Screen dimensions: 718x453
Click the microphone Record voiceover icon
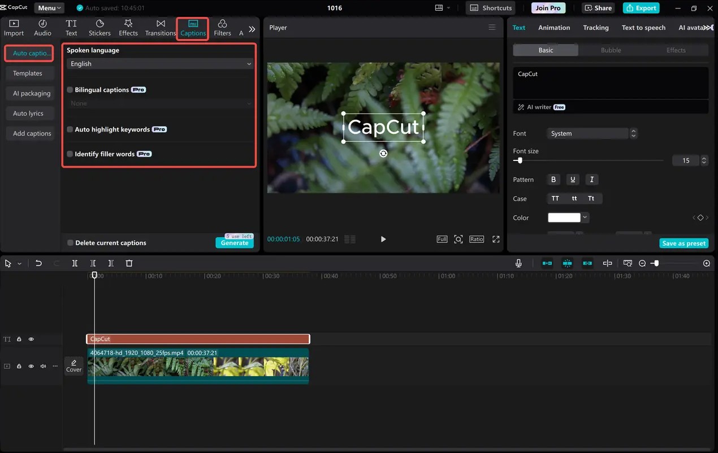pyautogui.click(x=518, y=263)
